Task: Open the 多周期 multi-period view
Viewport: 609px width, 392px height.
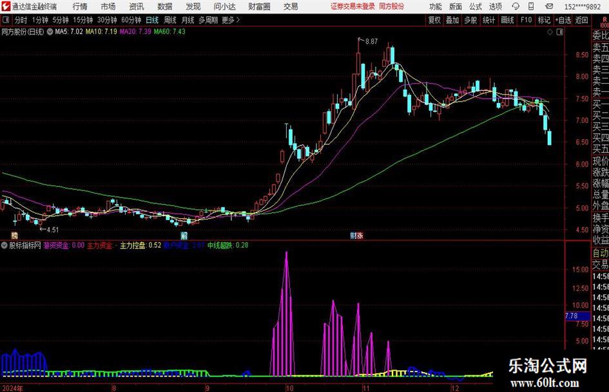Action: click(x=208, y=20)
